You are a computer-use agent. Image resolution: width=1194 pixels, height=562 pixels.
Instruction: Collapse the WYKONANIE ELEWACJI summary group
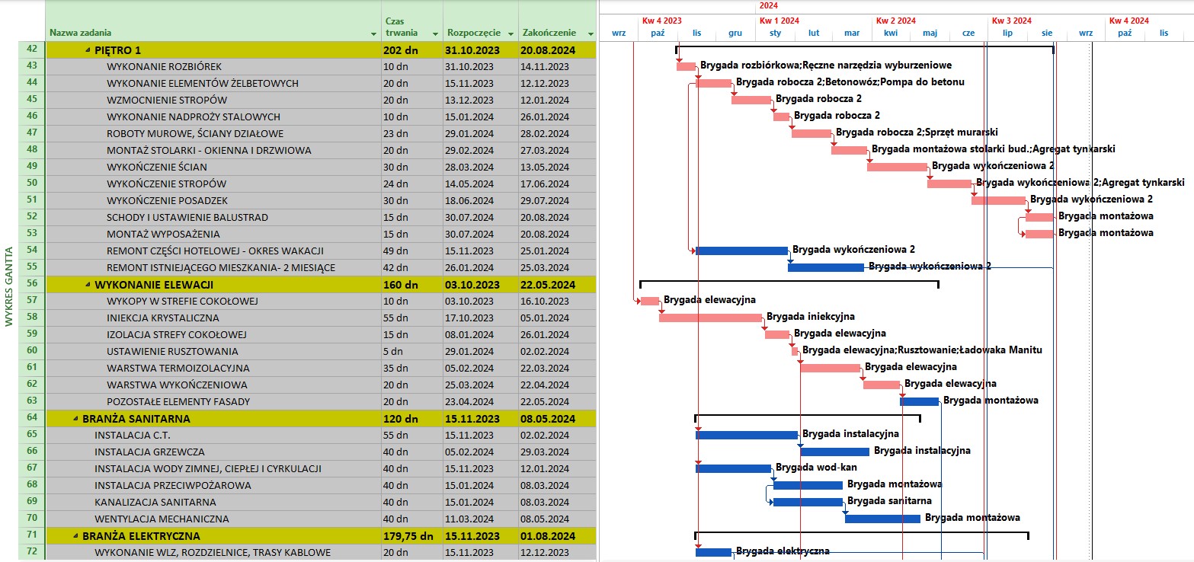tap(88, 285)
